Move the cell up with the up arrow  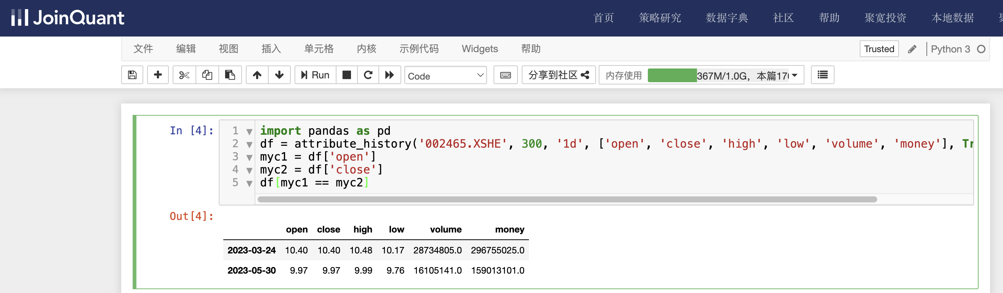[257, 75]
